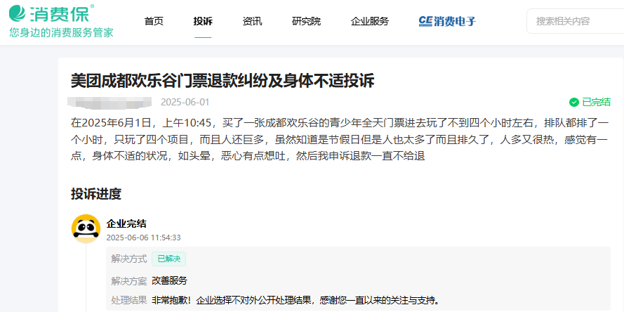
Task: Click the 非常抱歉 handling result text
Action: click(297, 300)
